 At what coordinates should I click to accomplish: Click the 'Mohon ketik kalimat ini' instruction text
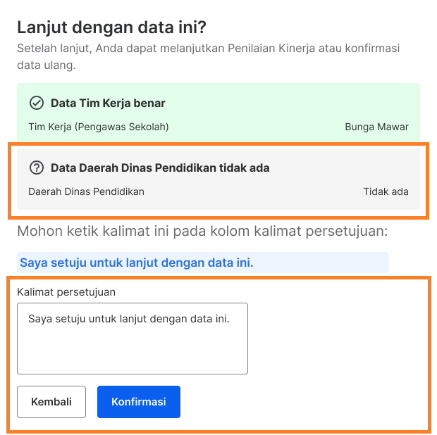tap(202, 231)
